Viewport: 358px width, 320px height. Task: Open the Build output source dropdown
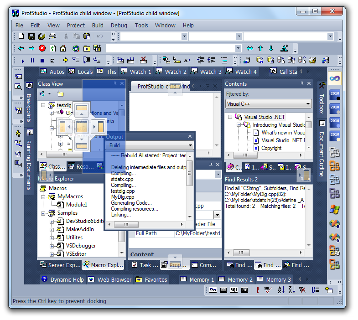coord(190,145)
